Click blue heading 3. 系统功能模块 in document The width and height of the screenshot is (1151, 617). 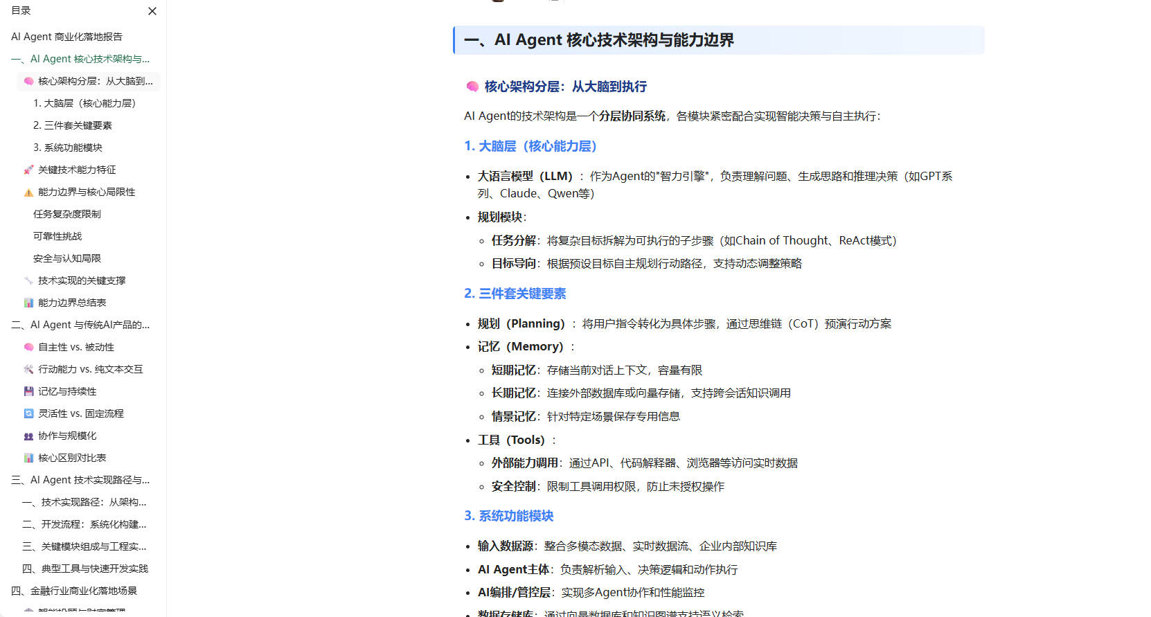[x=509, y=516]
